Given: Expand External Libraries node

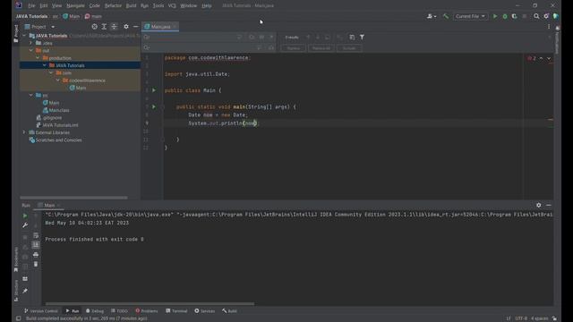Looking at the screenshot, I should (24, 132).
